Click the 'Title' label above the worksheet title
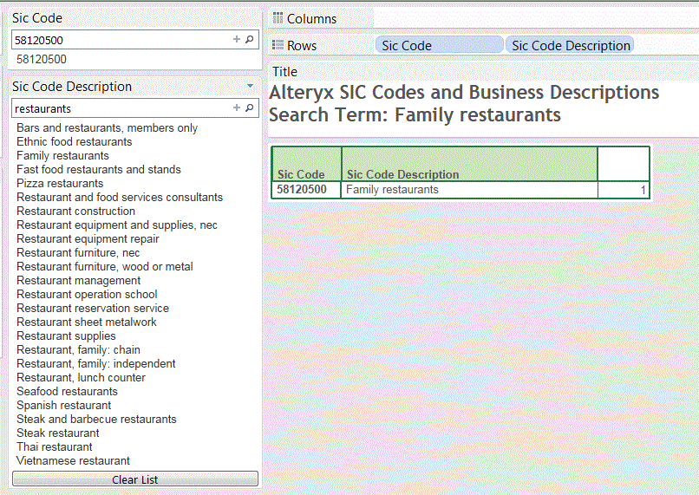699x495 pixels. pyautogui.click(x=284, y=71)
